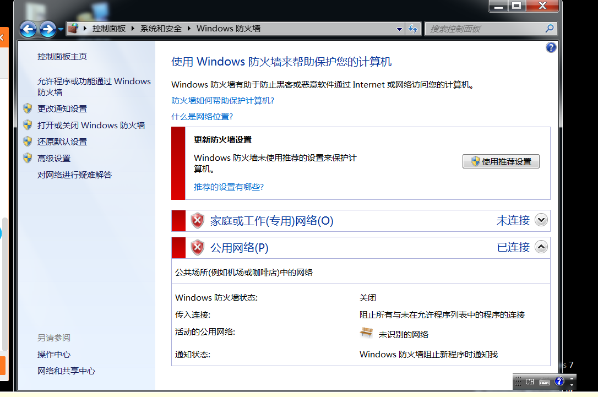
Task: Minimize the firewall window
Action: coord(498,6)
